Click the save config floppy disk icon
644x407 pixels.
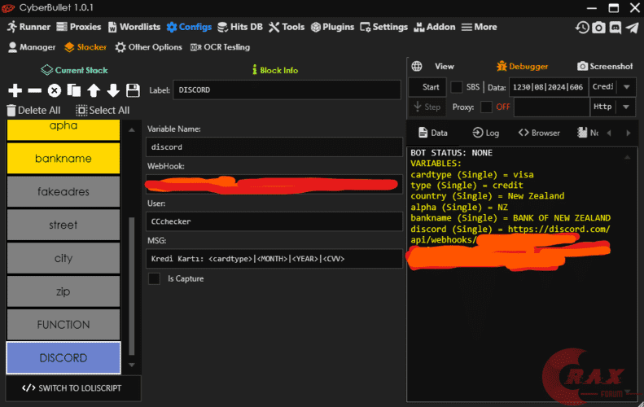[133, 90]
